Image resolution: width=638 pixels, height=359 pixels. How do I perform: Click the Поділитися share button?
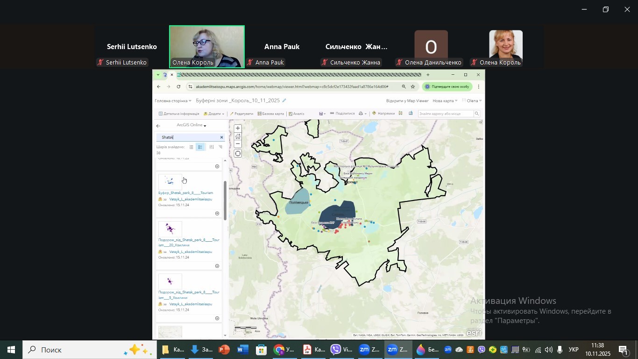(x=342, y=114)
